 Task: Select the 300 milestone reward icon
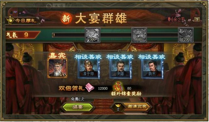[92, 35]
